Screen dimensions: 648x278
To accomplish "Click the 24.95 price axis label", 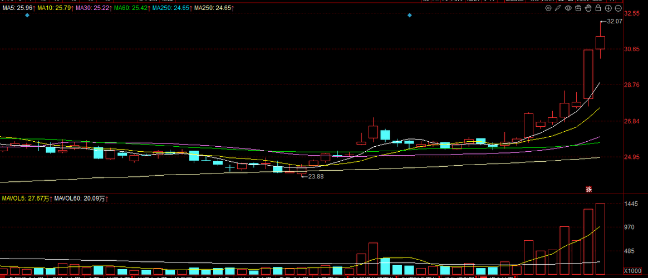I will tap(631, 157).
